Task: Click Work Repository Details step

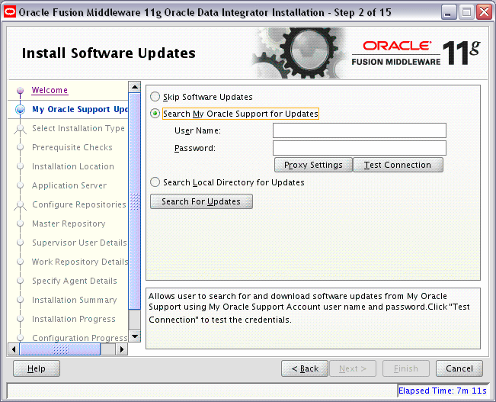Action: [80, 262]
